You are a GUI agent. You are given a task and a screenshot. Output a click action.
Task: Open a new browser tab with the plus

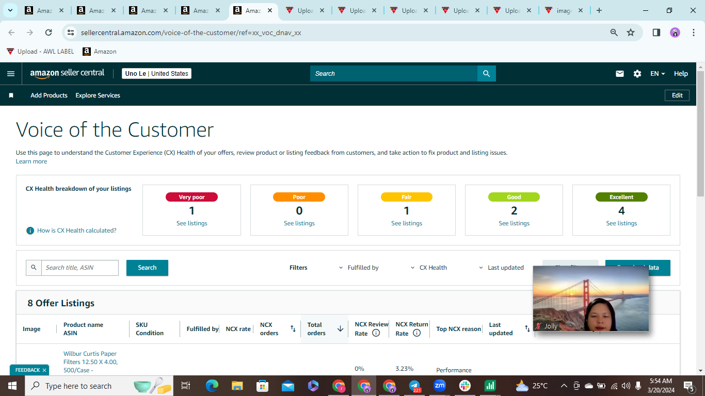point(599,10)
